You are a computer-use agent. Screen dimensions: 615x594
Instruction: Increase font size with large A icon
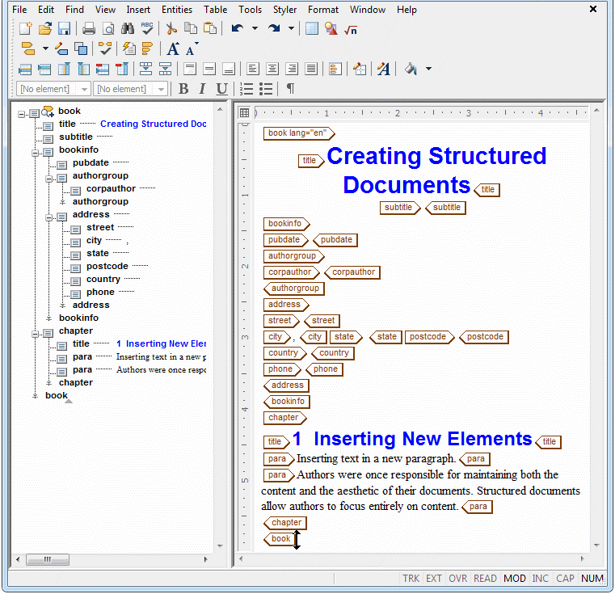click(x=173, y=48)
